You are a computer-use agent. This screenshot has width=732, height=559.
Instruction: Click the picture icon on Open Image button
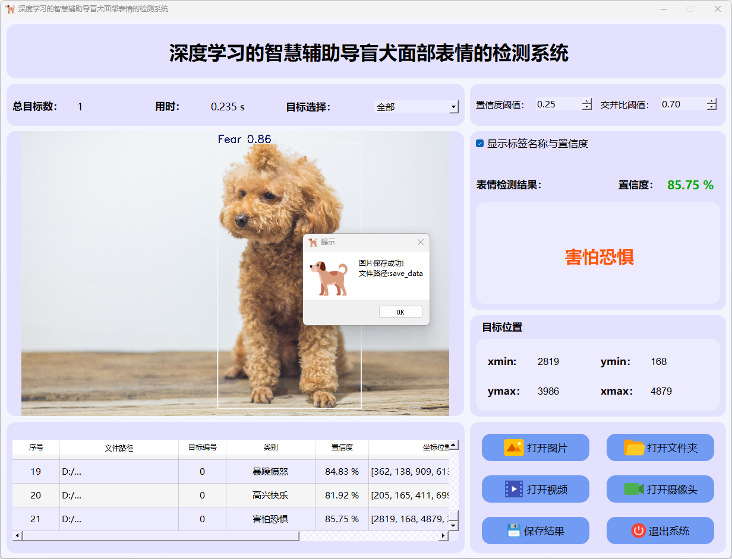coord(513,447)
